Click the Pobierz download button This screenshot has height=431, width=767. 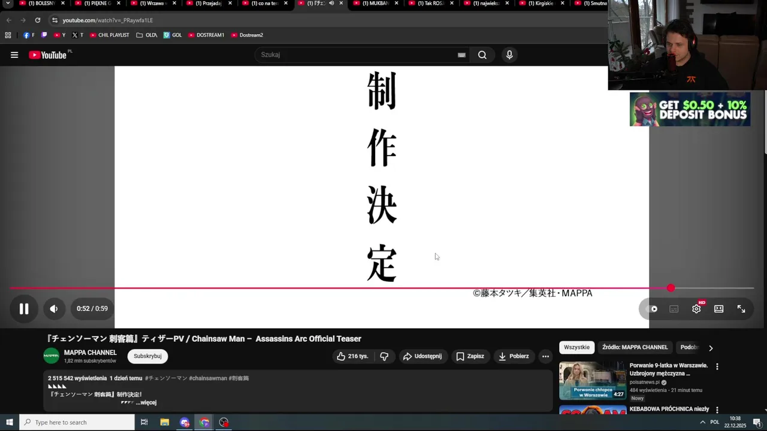pos(514,356)
